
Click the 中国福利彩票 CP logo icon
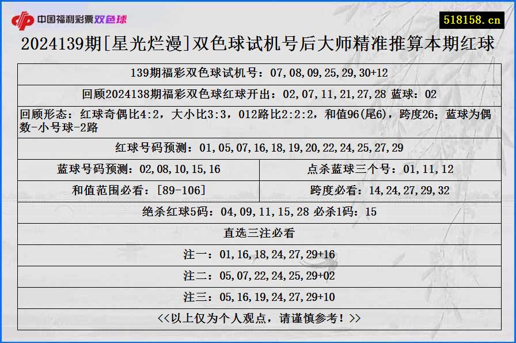coord(23,18)
